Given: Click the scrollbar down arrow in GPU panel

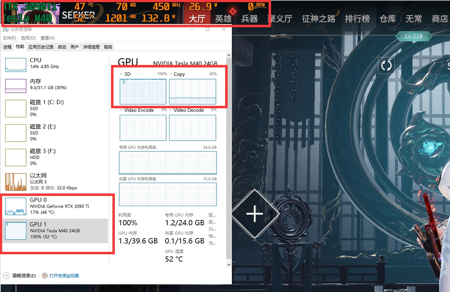Looking at the screenshot, I should 229,264.
